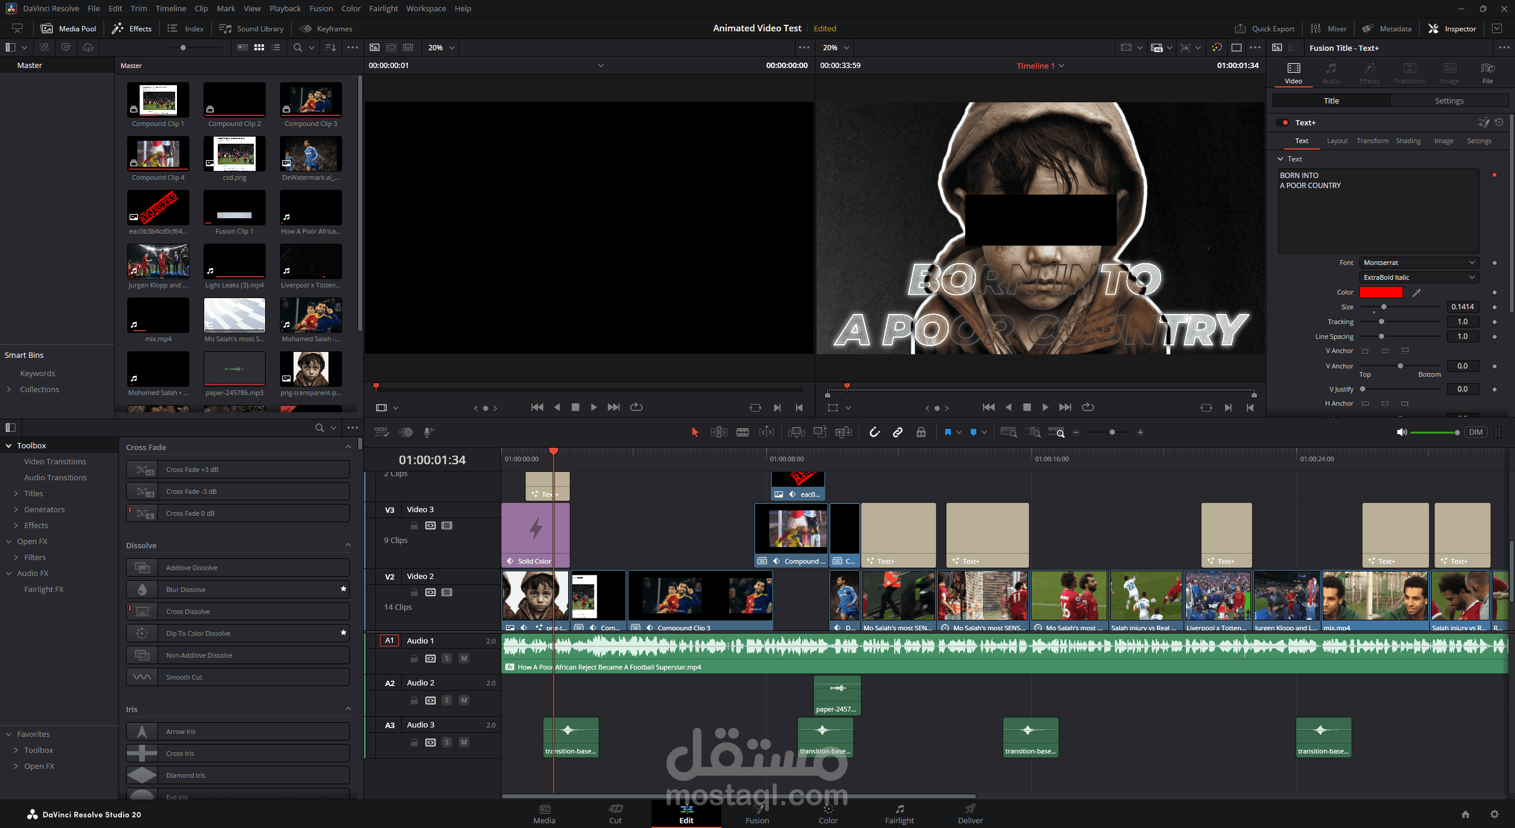Switch media pool to thumbnail view
1515x828 pixels.
point(259,47)
